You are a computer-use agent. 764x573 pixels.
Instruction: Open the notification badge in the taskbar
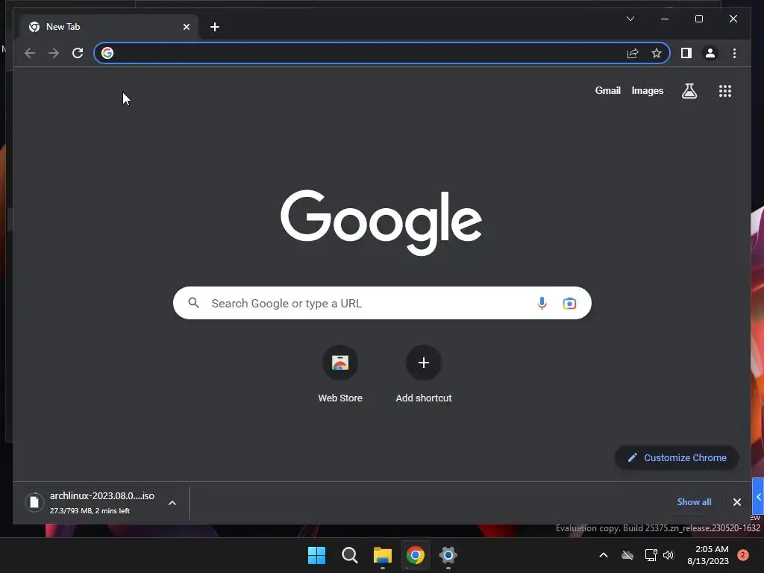743,554
